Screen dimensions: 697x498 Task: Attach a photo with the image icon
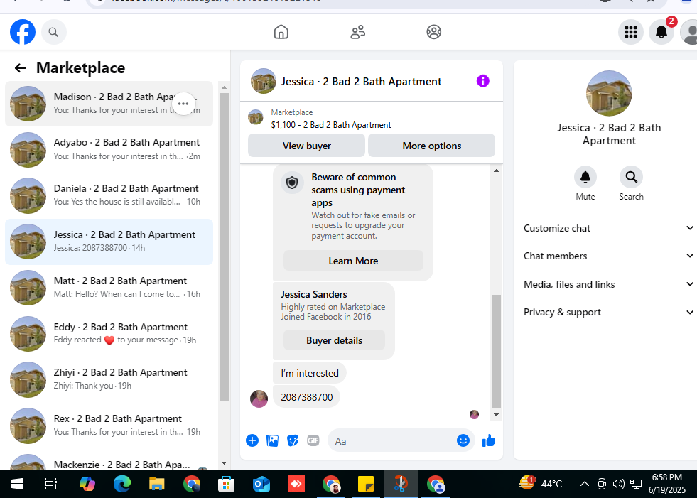(x=272, y=440)
